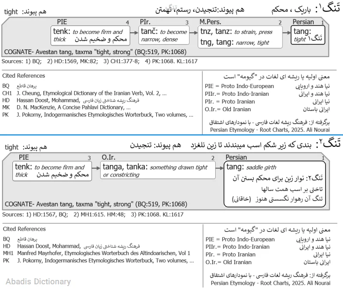Click the first Sources line with BQ
The width and height of the screenshot is (343, 289).
coord(99,61)
